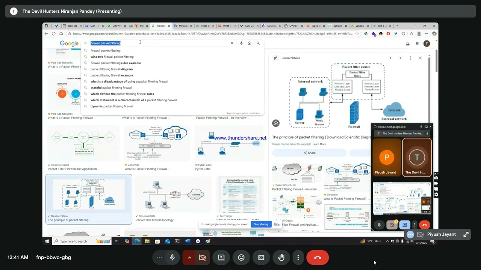Open audio settings chevron beside camera button
Viewport: 481px width, 270px height.
[x=189, y=258]
